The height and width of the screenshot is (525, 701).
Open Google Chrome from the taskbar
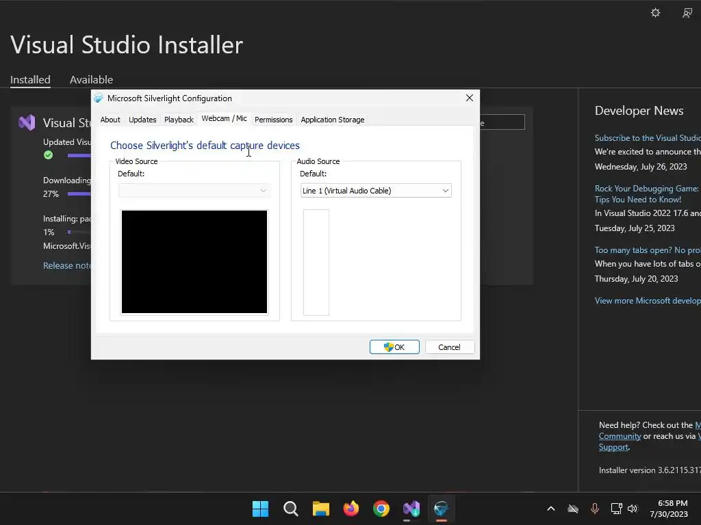tap(381, 509)
